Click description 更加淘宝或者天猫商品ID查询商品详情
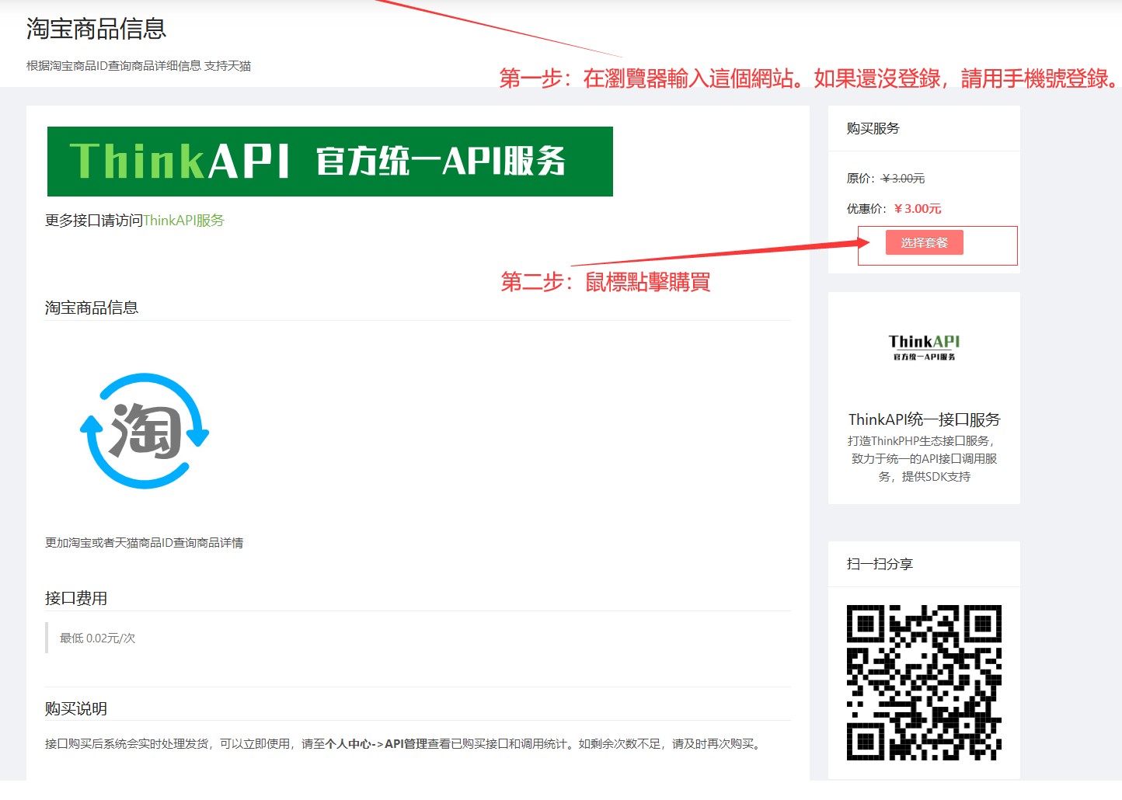The width and height of the screenshot is (1122, 800). 145,543
